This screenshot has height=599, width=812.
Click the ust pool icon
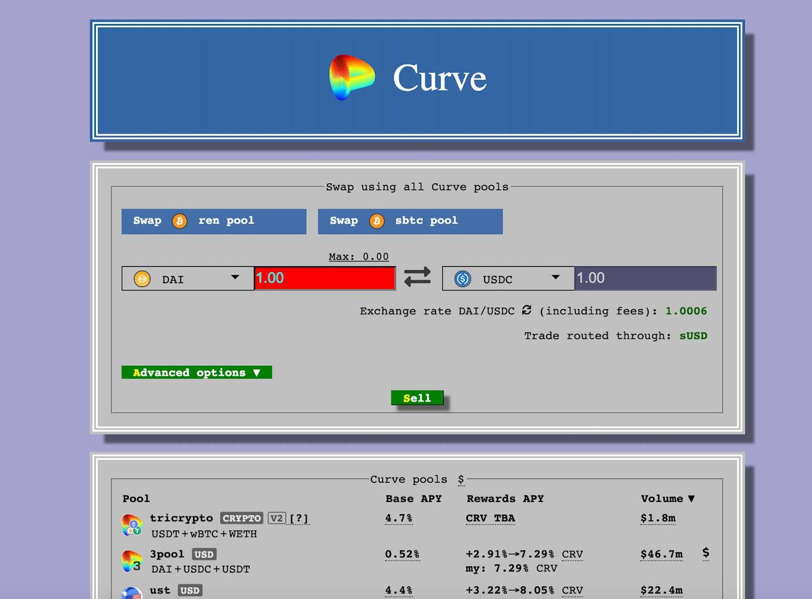click(x=132, y=593)
